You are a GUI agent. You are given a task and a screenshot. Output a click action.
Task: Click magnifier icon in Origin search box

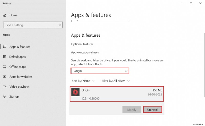pyautogui.click(x=126, y=71)
